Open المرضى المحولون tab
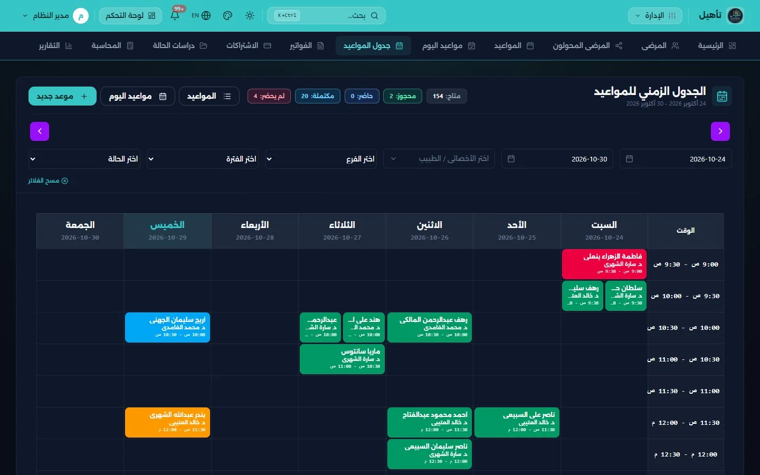This screenshot has width=760, height=475. coord(587,45)
